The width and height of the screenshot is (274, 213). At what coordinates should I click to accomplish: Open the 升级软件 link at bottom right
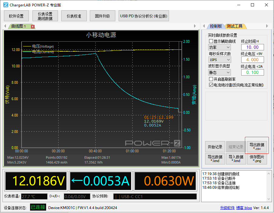click(x=227, y=208)
